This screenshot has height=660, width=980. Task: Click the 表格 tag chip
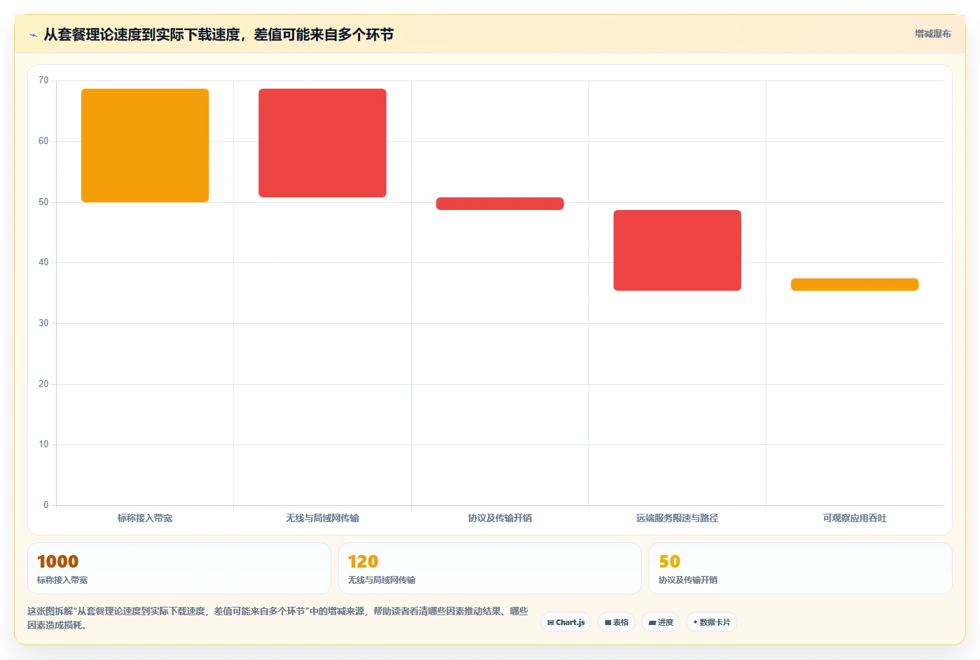(x=616, y=622)
